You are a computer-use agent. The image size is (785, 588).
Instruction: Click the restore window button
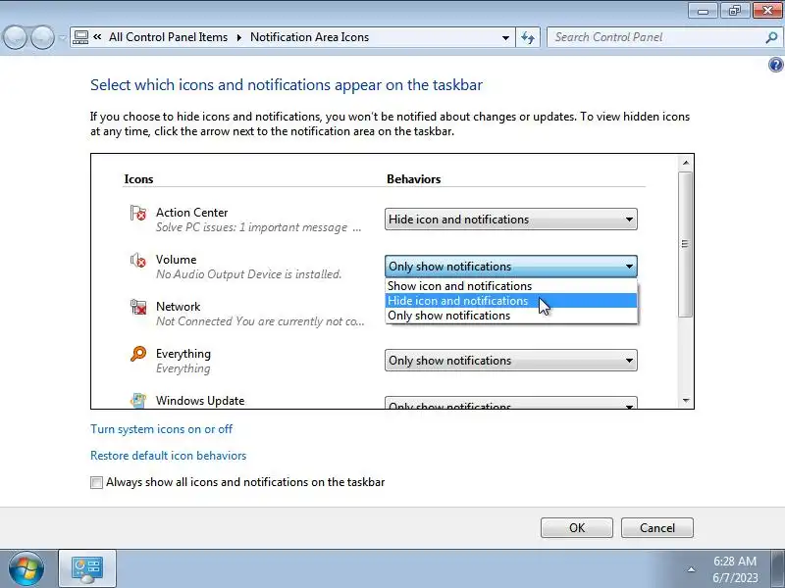734,11
